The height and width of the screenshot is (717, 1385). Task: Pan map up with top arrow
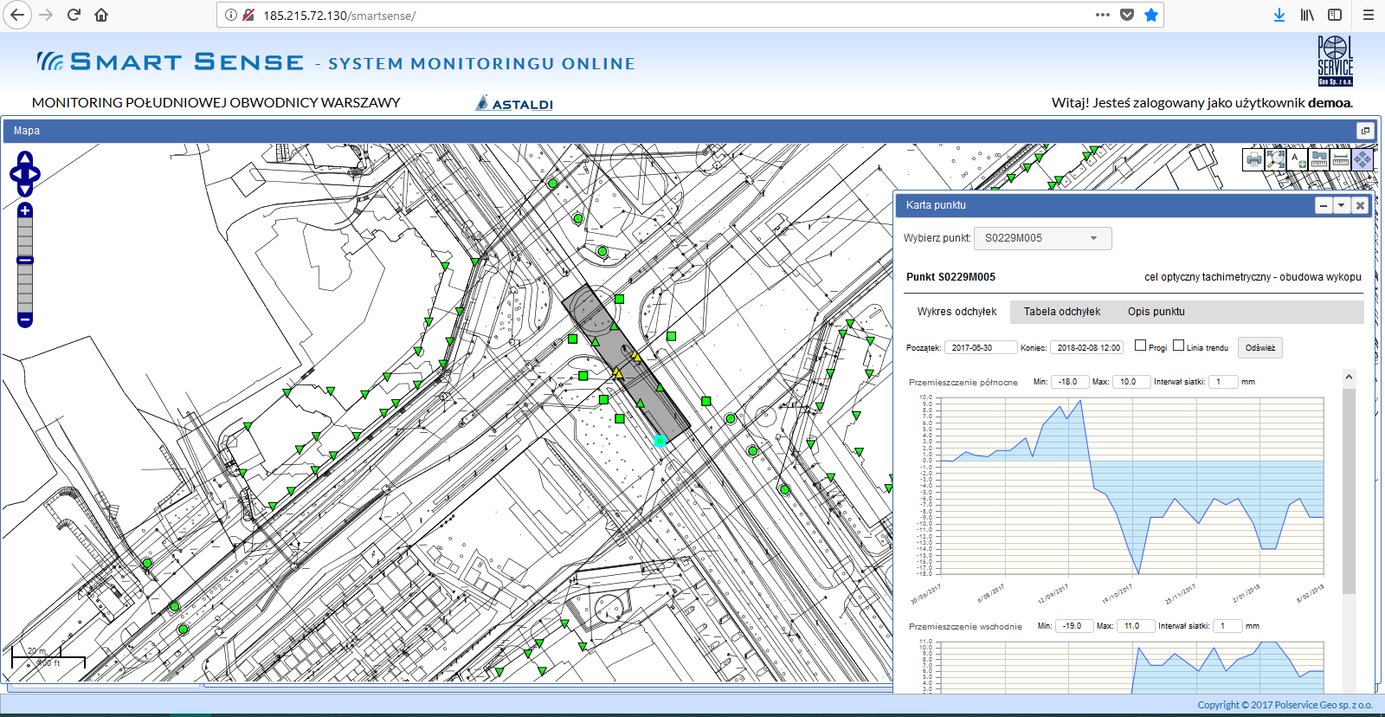(25, 159)
